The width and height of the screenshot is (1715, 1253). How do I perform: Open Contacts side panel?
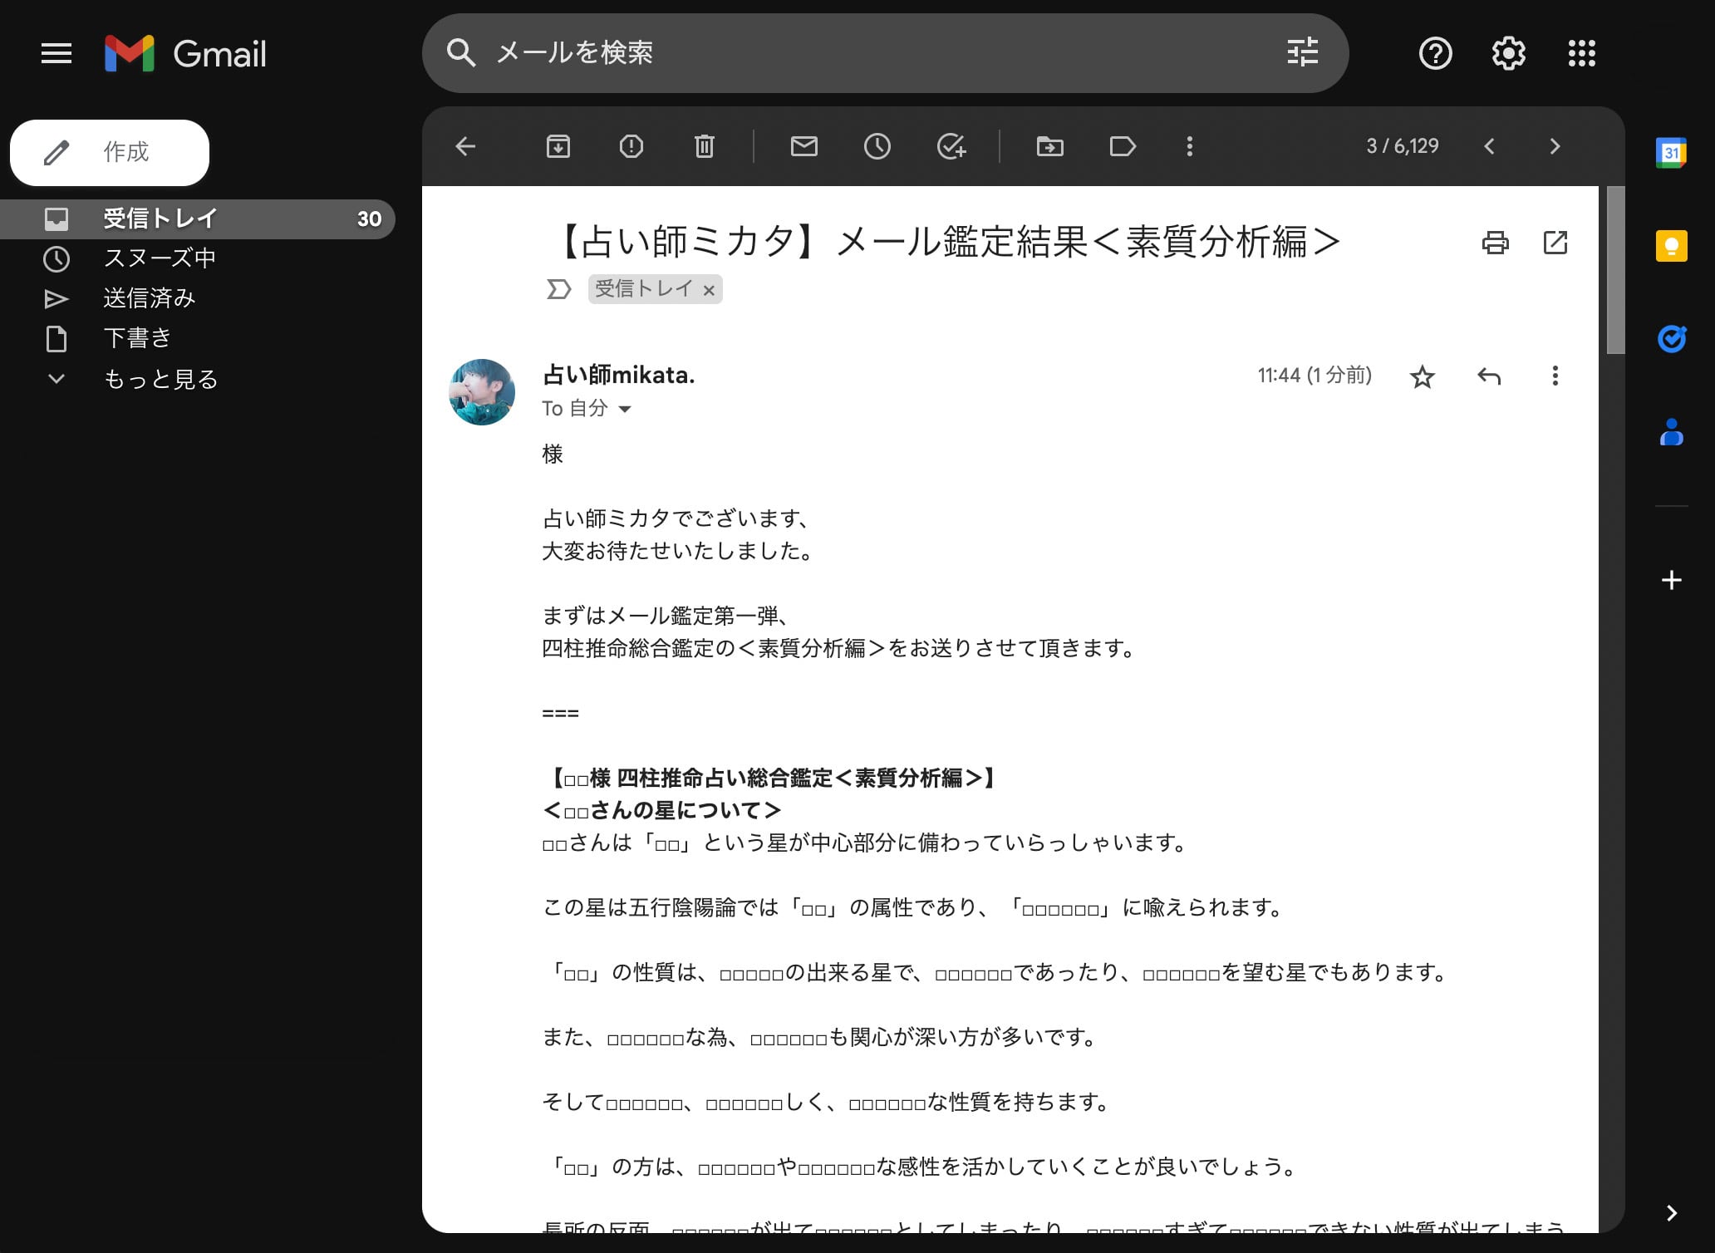(x=1671, y=432)
